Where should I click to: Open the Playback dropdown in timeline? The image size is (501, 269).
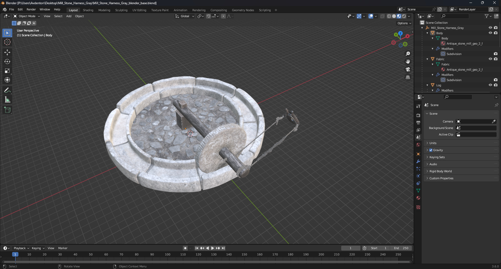click(x=21, y=248)
